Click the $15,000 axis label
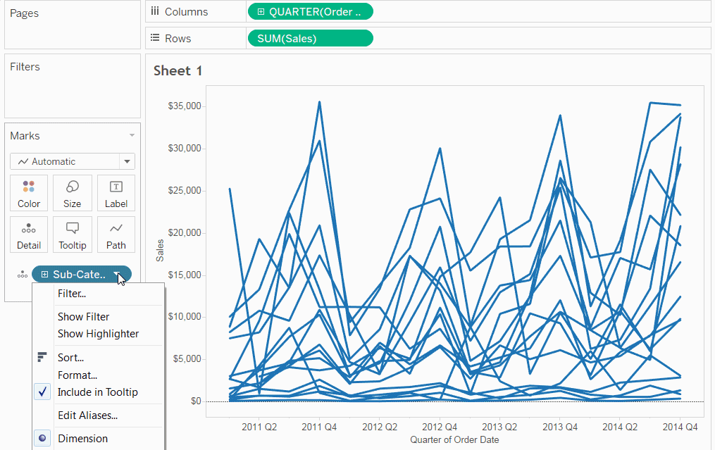Image resolution: width=715 pixels, height=450 pixels. pyautogui.click(x=185, y=275)
